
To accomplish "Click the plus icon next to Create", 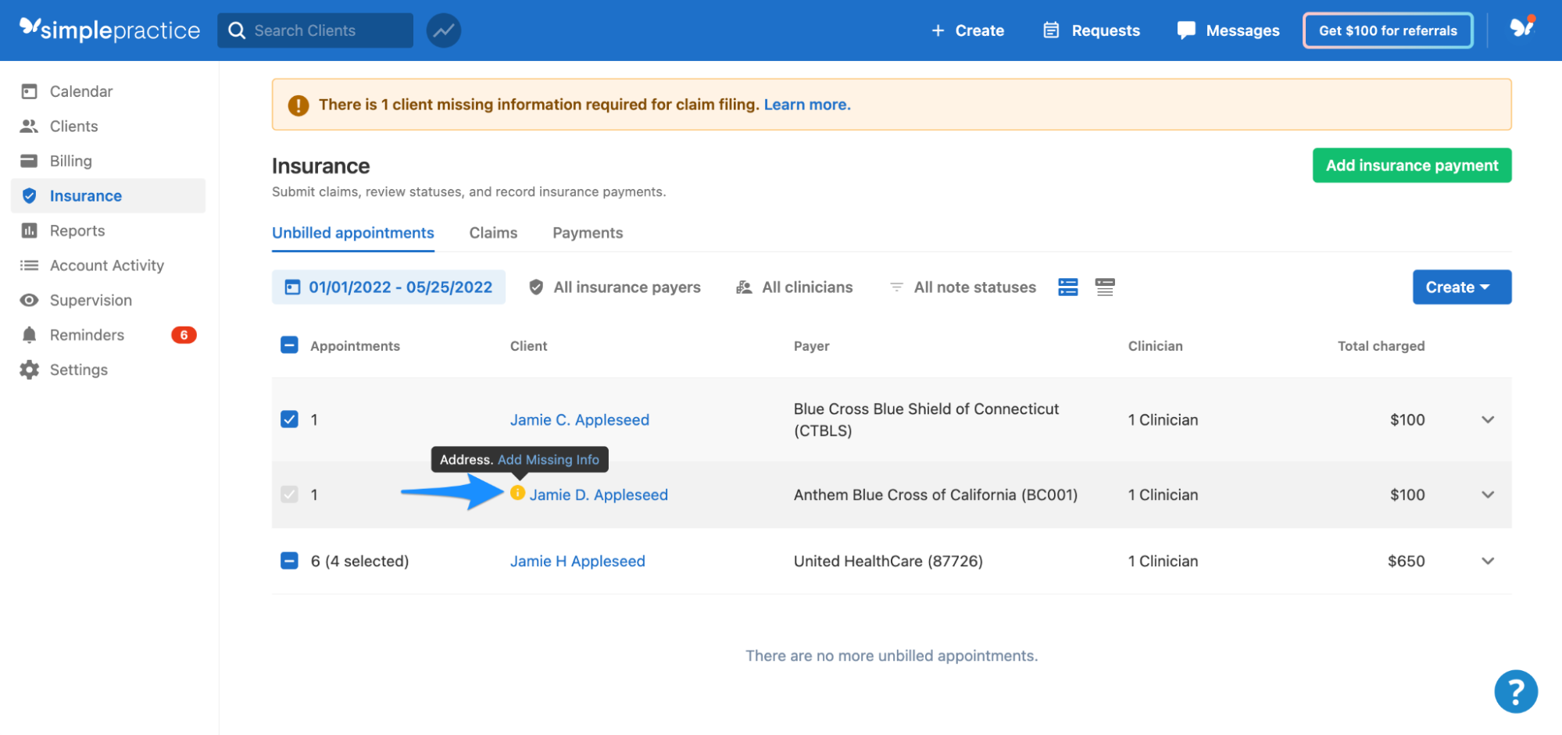I will 938,30.
